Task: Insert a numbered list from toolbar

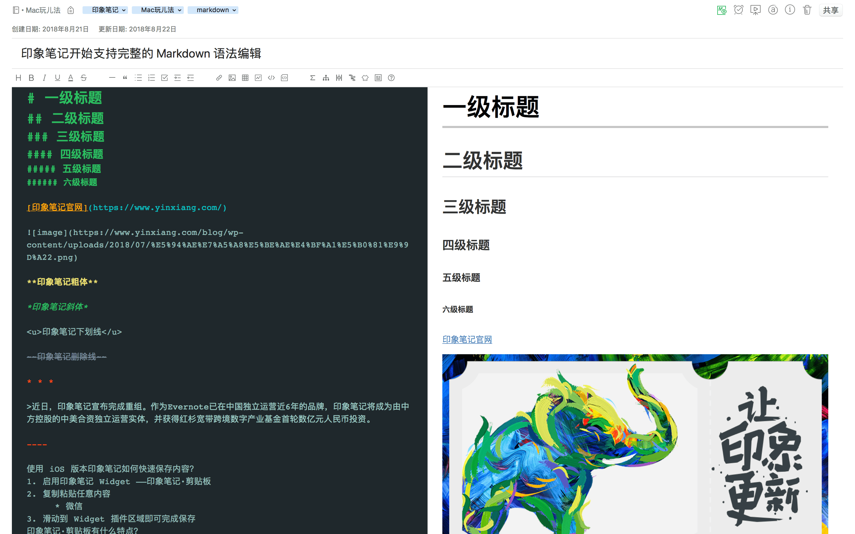Action: click(152, 78)
